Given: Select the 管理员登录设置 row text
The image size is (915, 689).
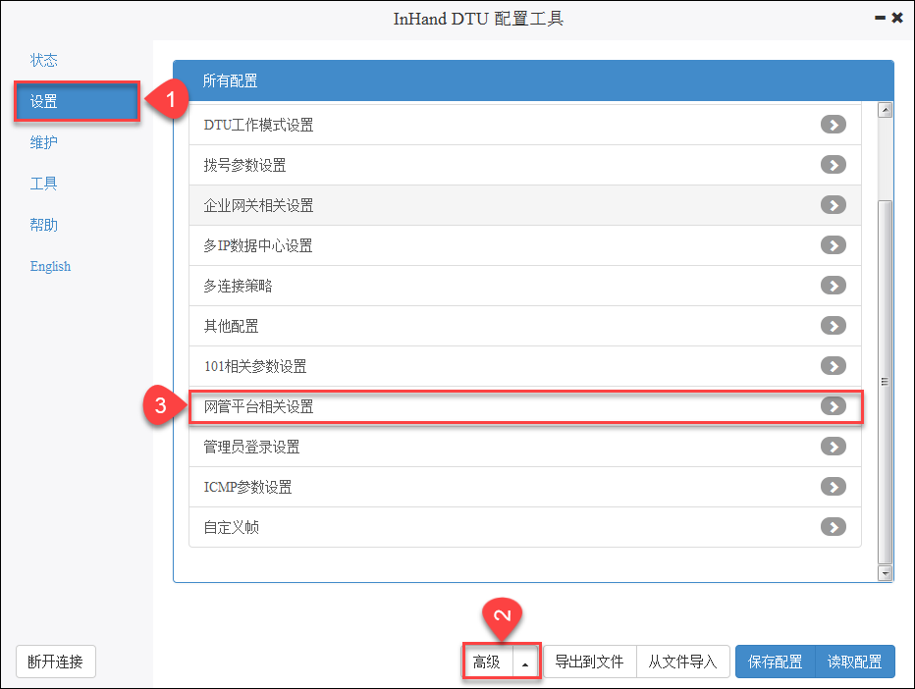Looking at the screenshot, I should (x=251, y=447).
